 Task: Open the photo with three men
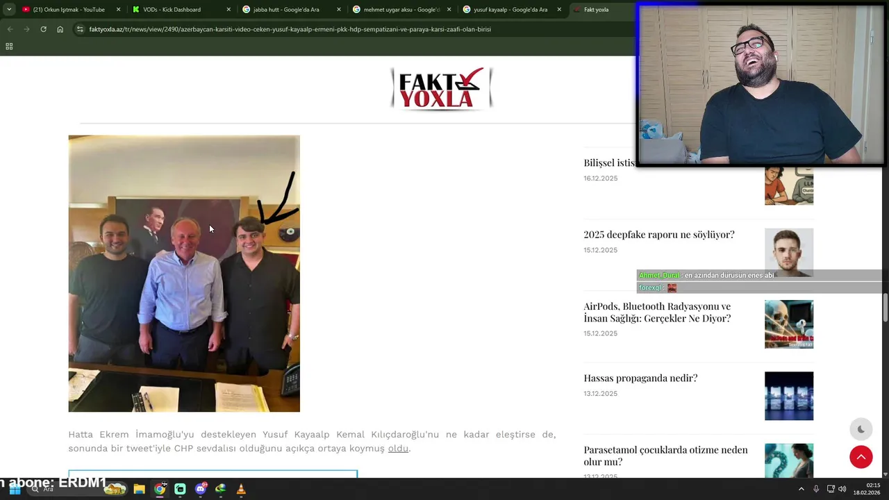point(184,274)
